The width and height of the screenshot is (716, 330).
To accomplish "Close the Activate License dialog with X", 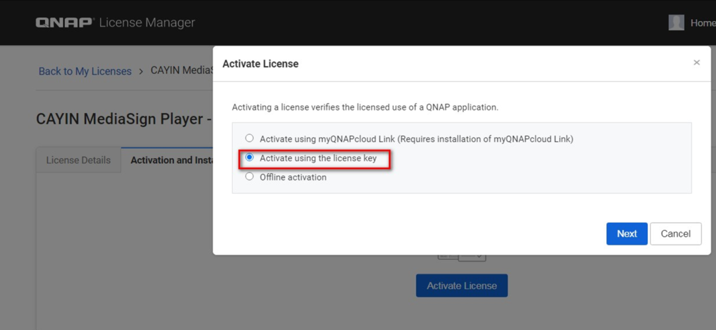I will pos(696,63).
